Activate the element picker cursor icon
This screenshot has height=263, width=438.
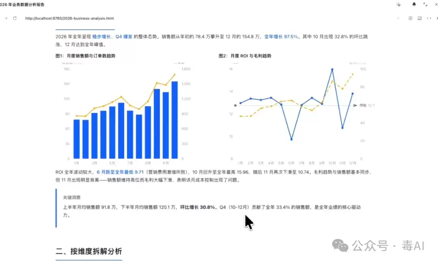coord(399,4)
